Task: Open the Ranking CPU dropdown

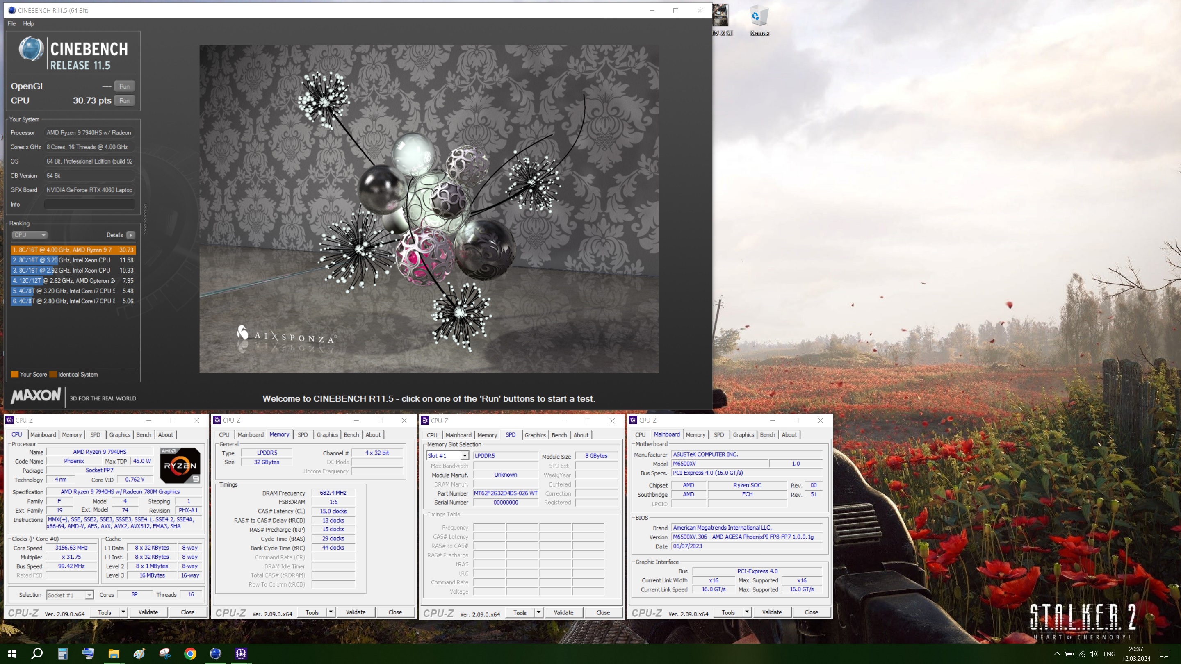Action: click(30, 235)
